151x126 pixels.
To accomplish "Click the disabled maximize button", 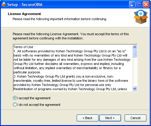I will click(139, 5).
